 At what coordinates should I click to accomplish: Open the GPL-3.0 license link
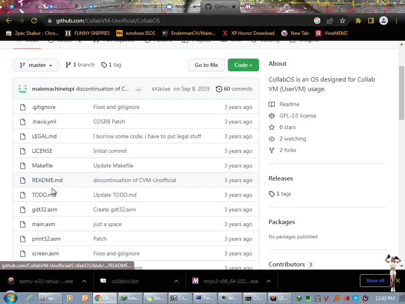293,116
